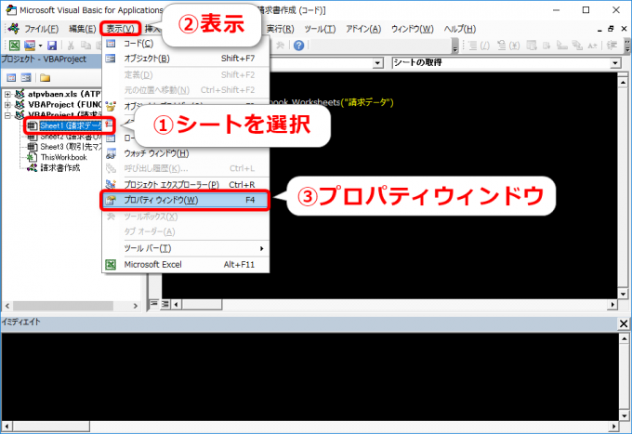Click inside the Immediate window text area

(309, 376)
